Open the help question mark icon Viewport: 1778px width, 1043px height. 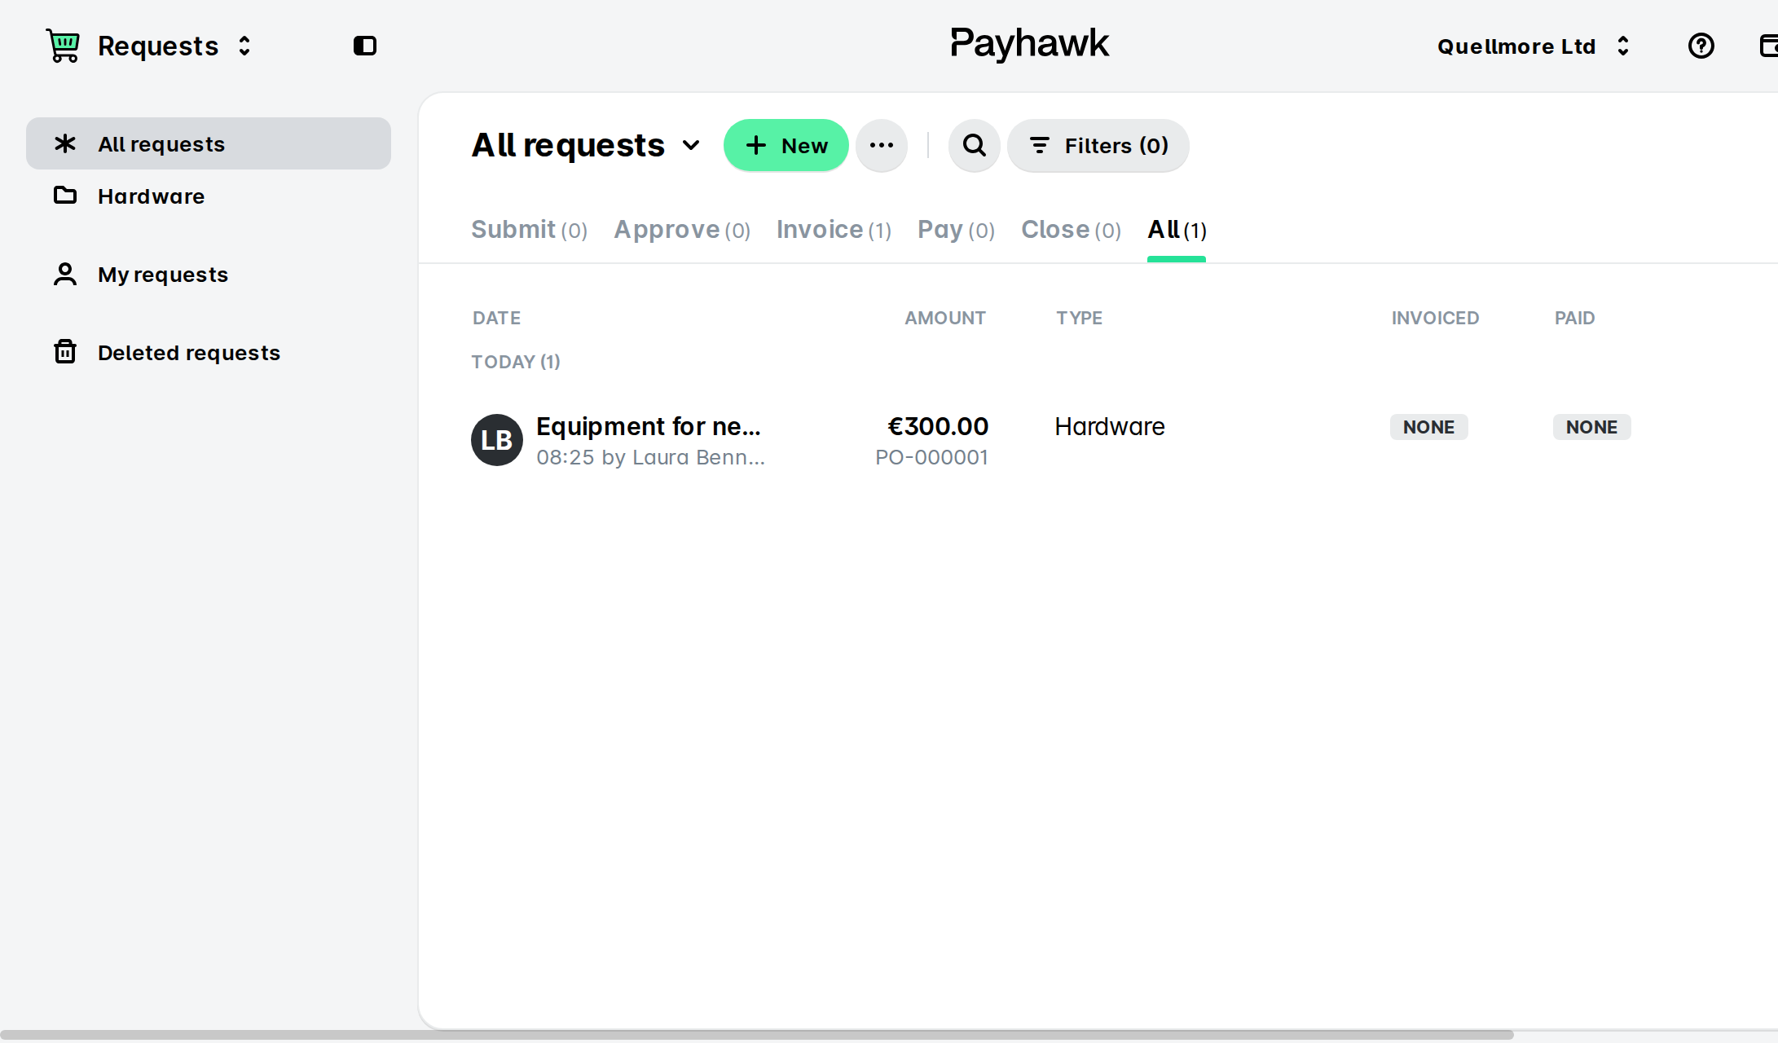[x=1701, y=46]
